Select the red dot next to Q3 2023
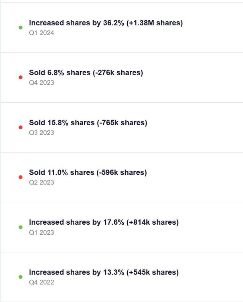The width and height of the screenshot is (243, 302). point(20,127)
